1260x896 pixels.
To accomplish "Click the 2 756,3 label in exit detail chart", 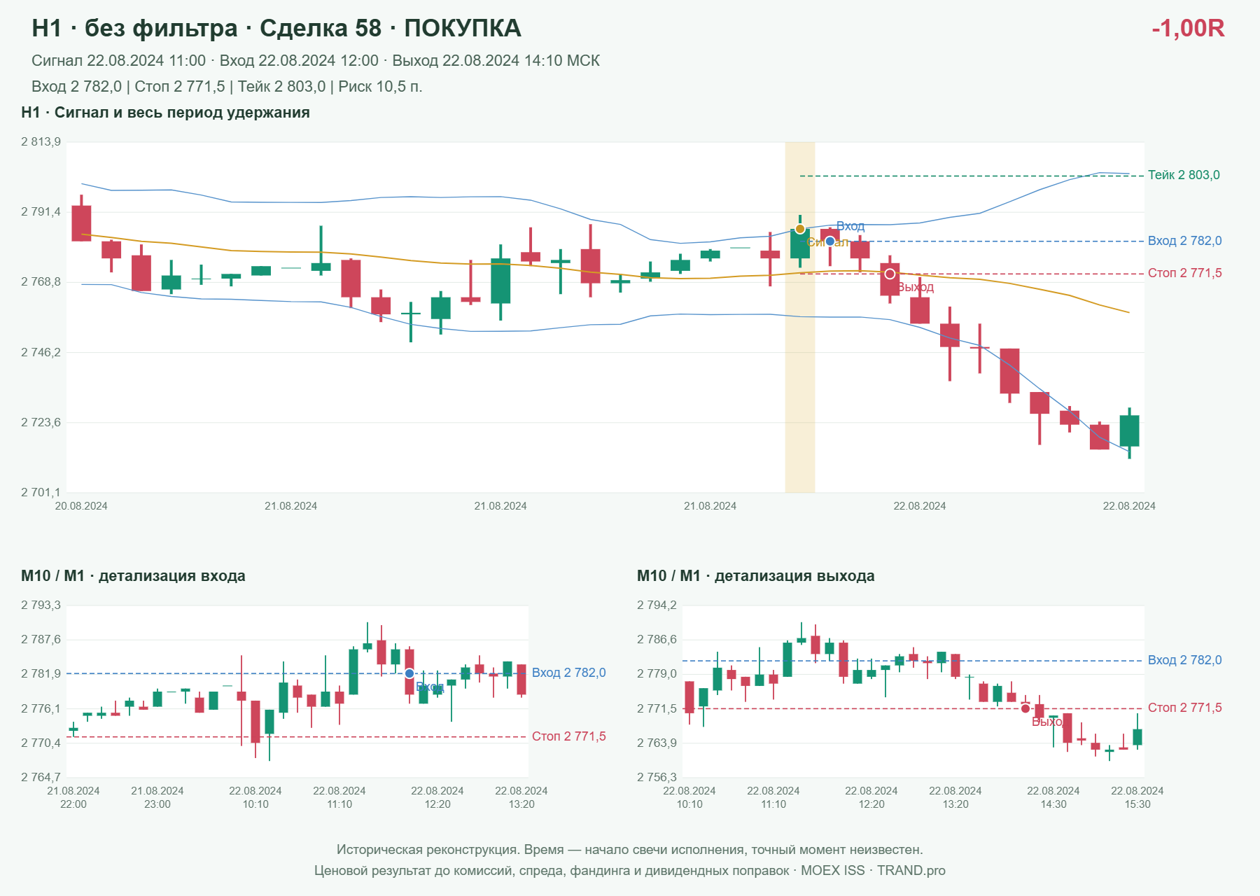I will pyautogui.click(x=657, y=777).
